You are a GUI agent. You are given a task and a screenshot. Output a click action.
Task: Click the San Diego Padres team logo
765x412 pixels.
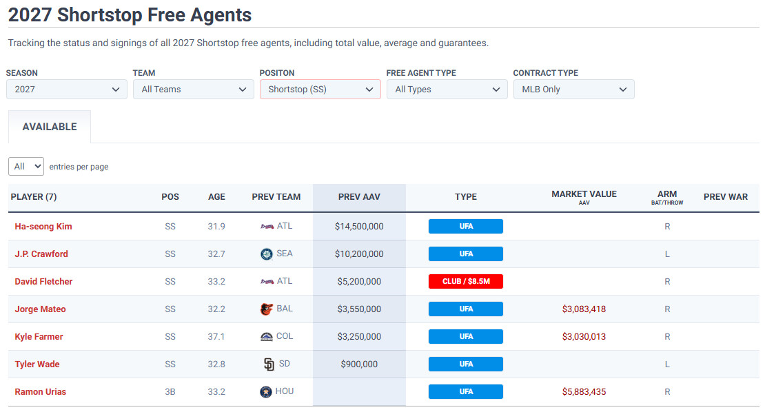pyautogui.click(x=269, y=364)
